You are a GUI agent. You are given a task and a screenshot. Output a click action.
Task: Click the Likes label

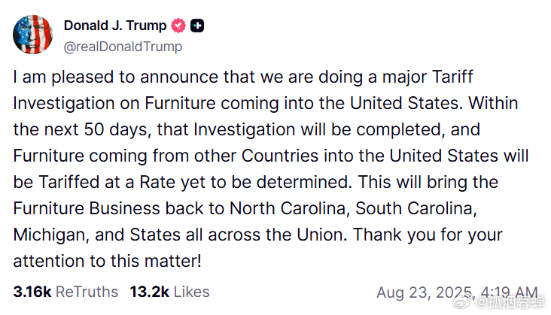[191, 292]
